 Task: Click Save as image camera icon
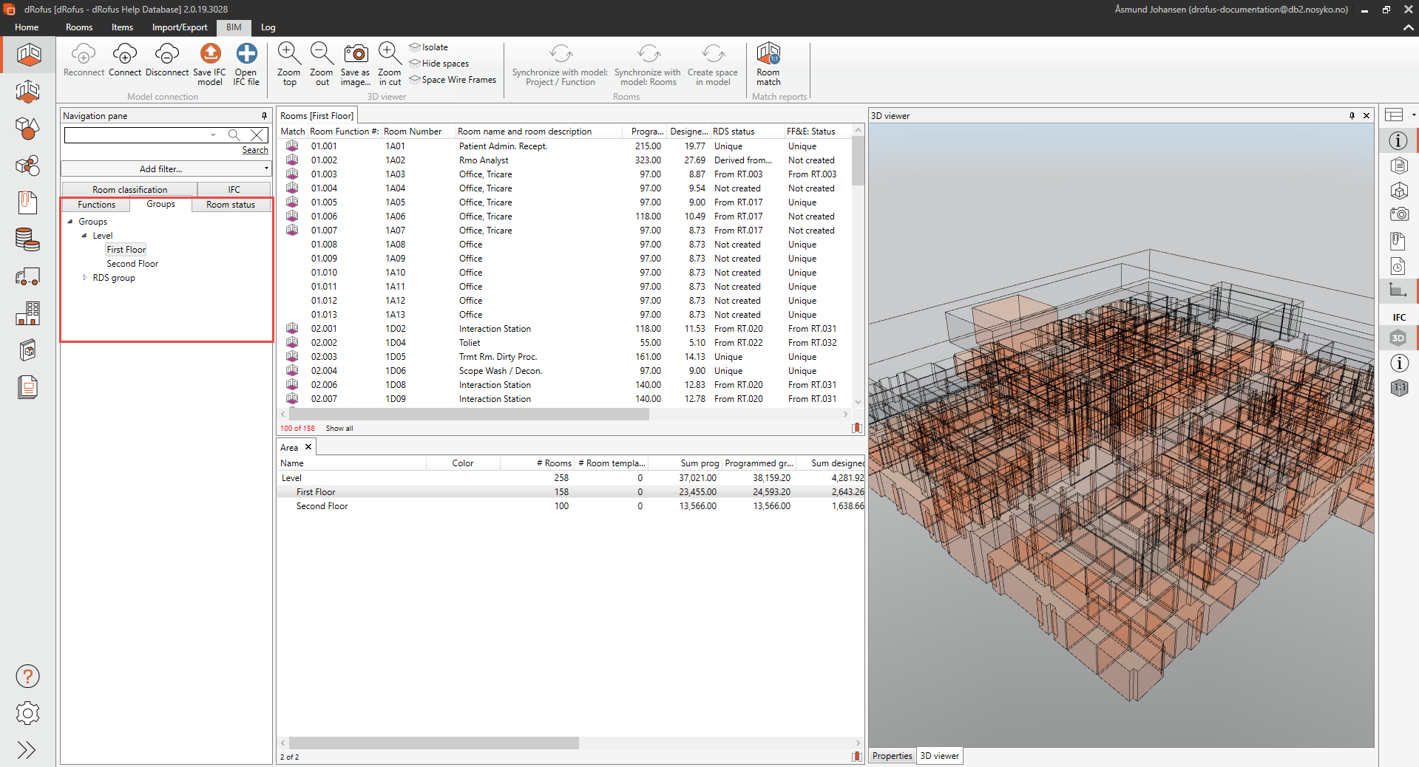pyautogui.click(x=356, y=55)
